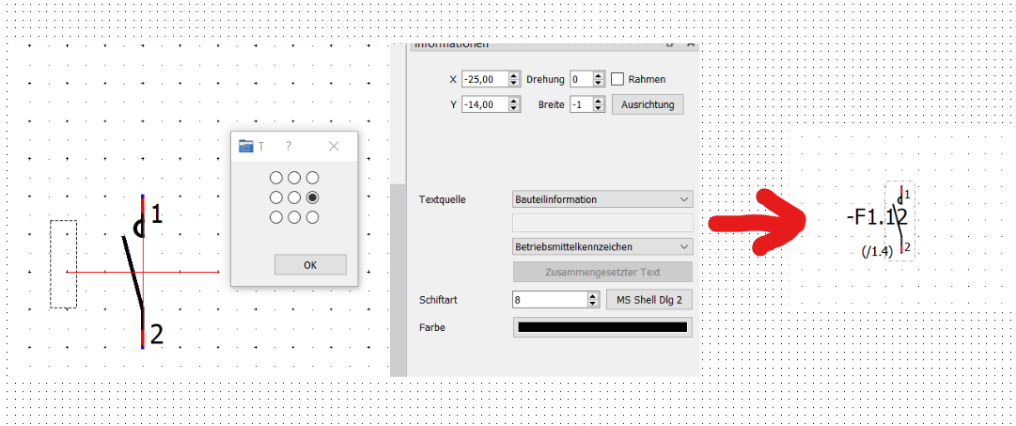Close the Informationen panel
The height and width of the screenshot is (426, 1016).
690,45
